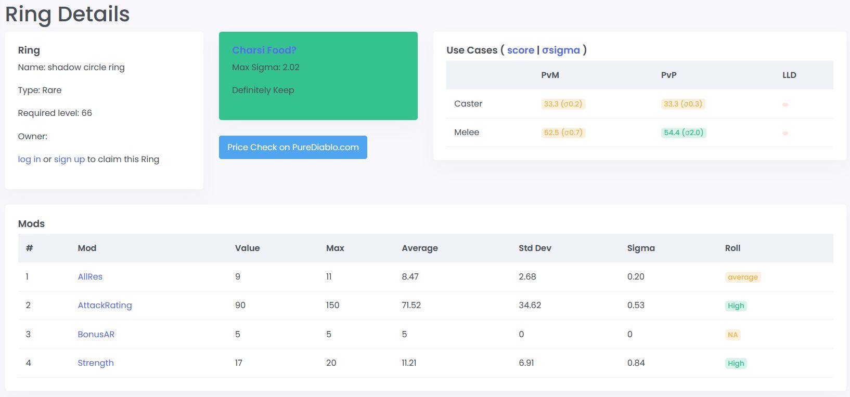
Task: Open the 'Charsi Food?' heading link
Action: point(264,50)
